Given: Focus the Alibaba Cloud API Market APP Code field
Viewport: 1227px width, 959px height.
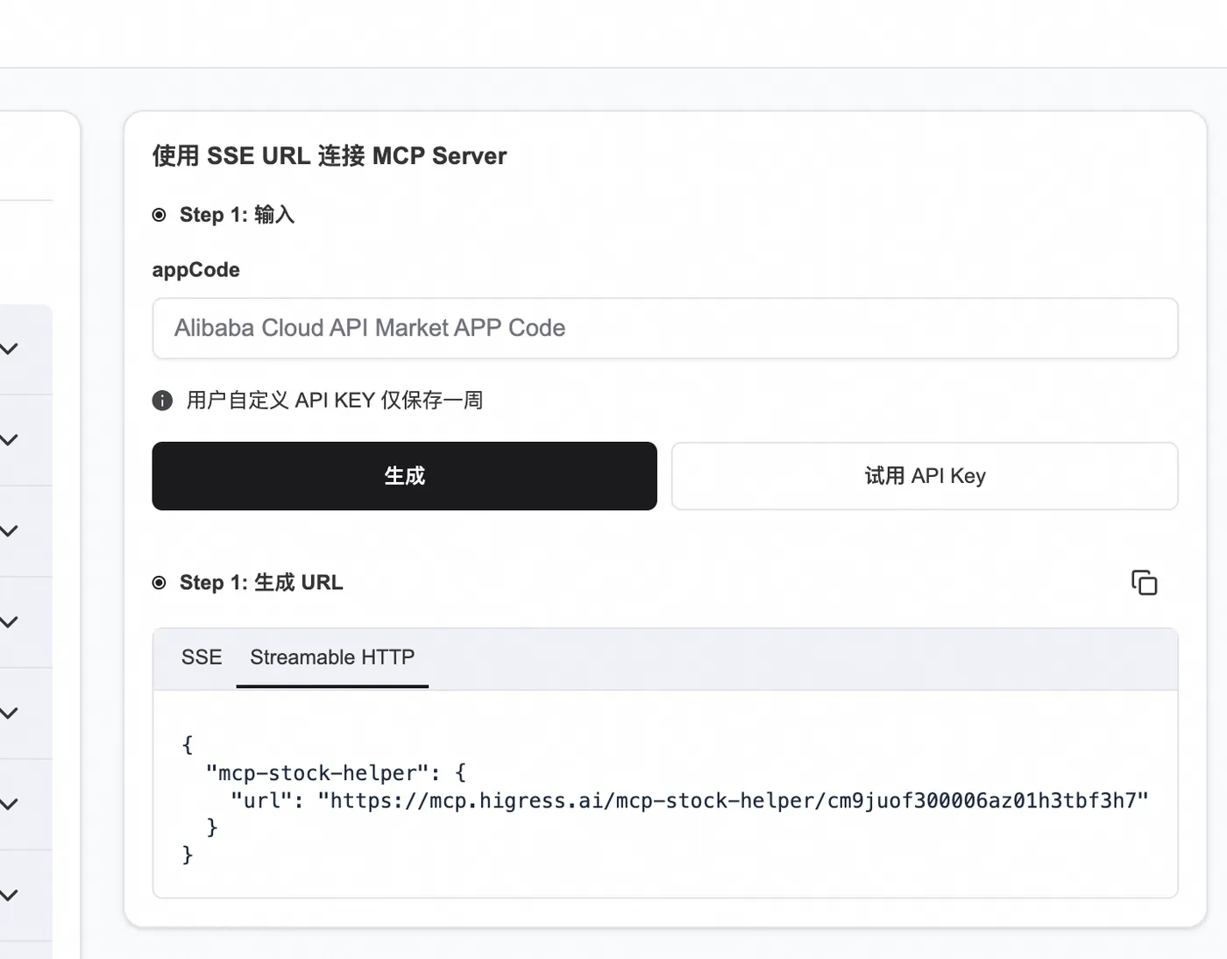Looking at the screenshot, I should point(665,328).
